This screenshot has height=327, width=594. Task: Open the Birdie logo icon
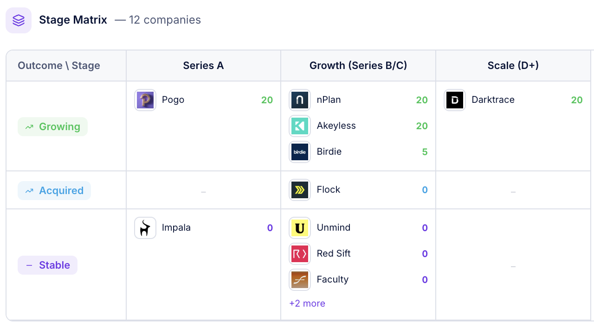pyautogui.click(x=300, y=151)
